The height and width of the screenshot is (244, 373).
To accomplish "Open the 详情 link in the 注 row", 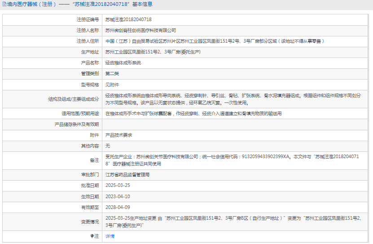I will pyautogui.click(x=110, y=236).
